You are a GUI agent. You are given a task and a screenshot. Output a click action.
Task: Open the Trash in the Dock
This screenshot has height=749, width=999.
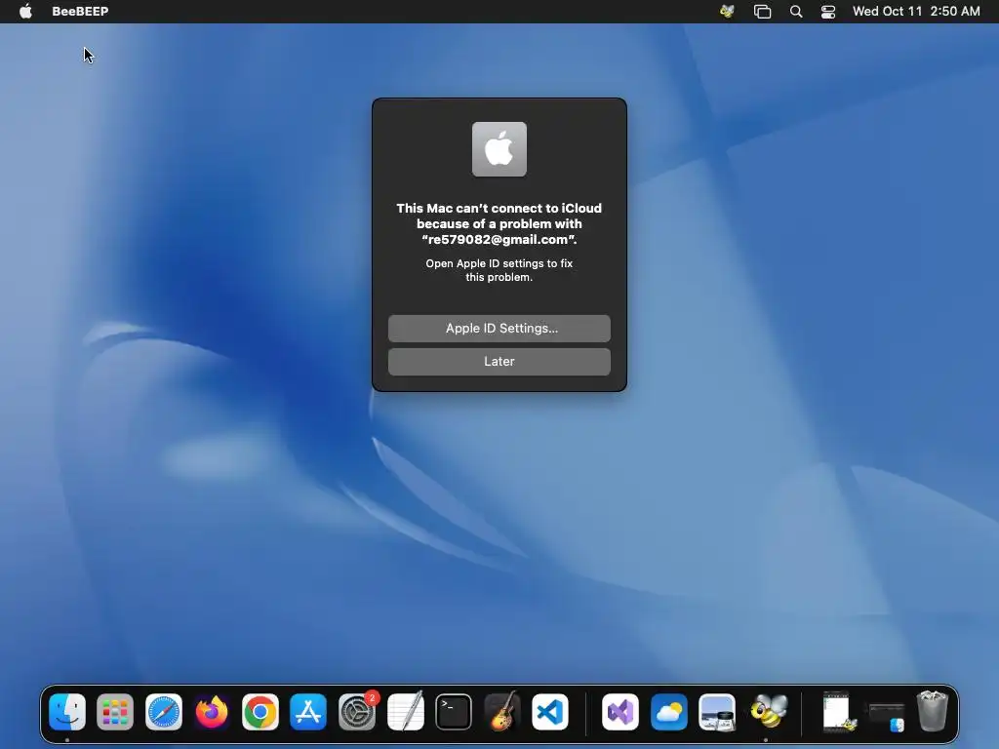click(932, 711)
